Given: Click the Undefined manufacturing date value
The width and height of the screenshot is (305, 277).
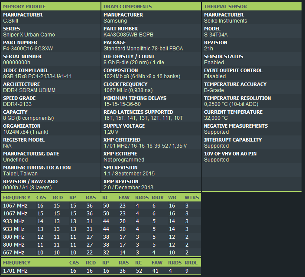Looking at the screenshot, I should 15,160.
